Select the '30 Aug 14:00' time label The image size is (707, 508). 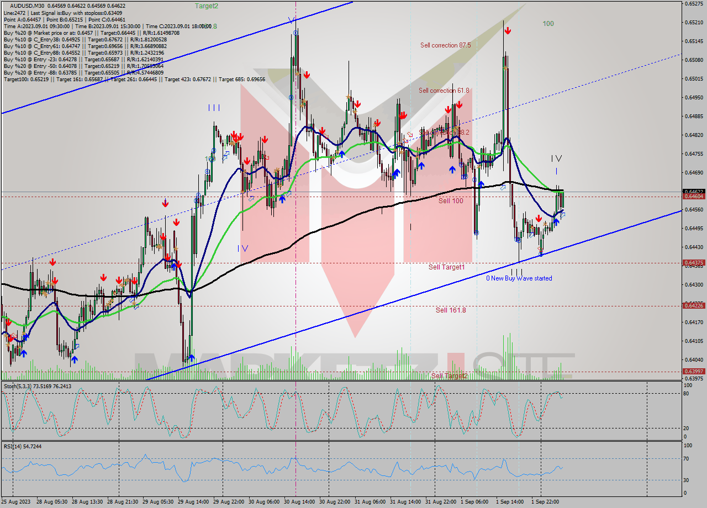point(299,502)
